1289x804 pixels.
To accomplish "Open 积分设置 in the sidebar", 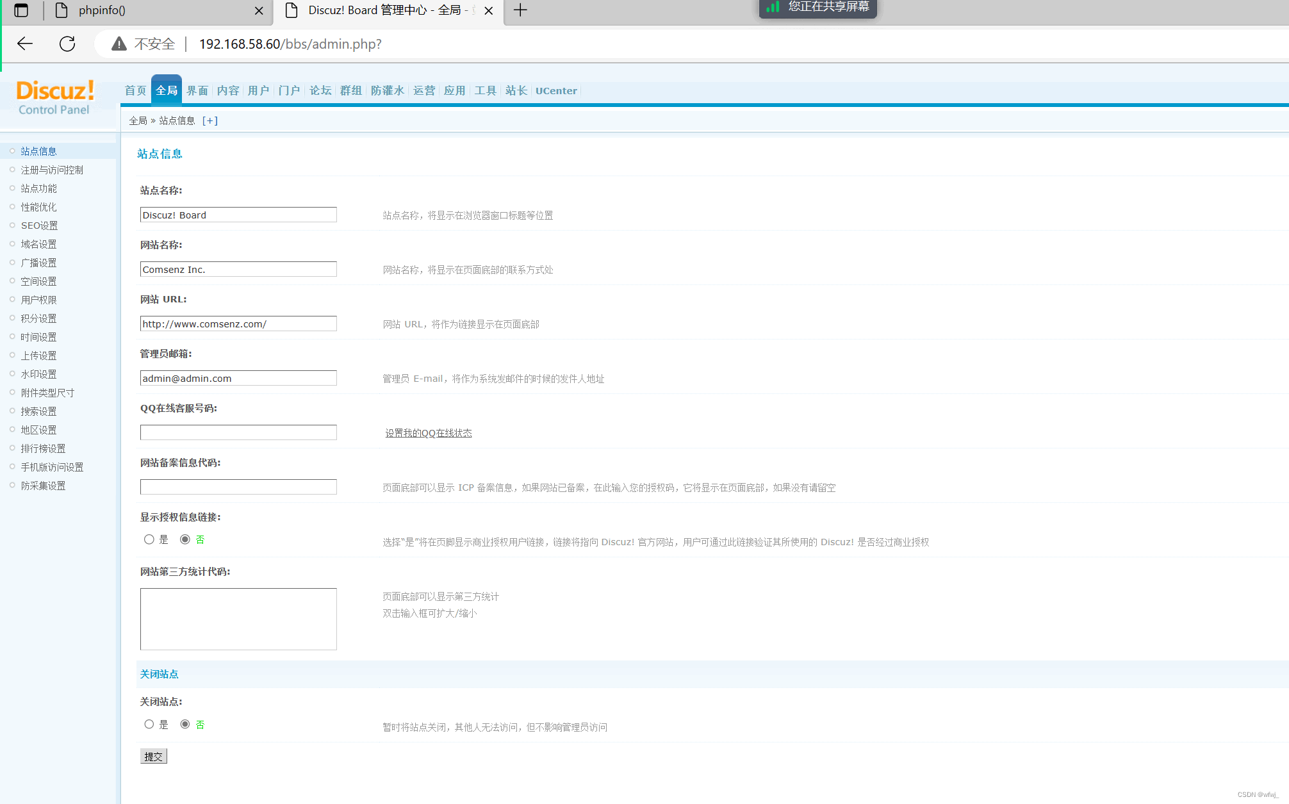I will tap(38, 318).
